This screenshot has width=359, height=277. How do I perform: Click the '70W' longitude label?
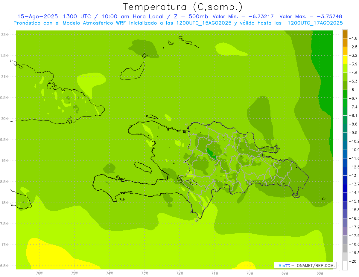tap(250, 273)
